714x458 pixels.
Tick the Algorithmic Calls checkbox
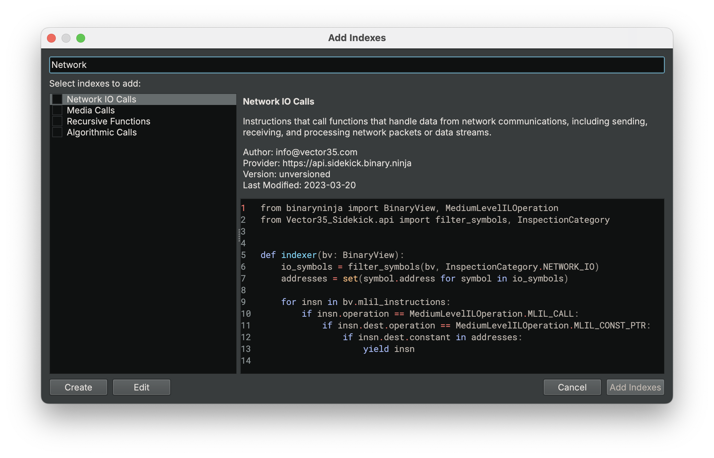click(57, 132)
